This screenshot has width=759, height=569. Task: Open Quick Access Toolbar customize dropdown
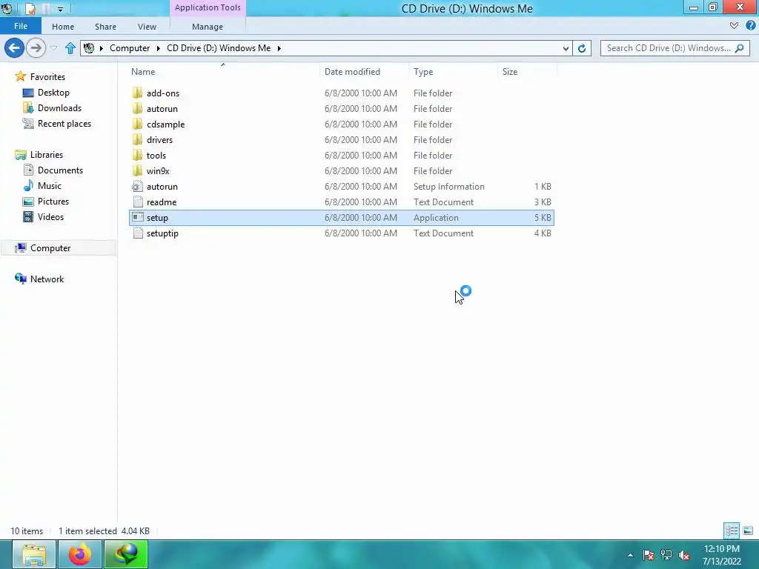pyautogui.click(x=60, y=9)
